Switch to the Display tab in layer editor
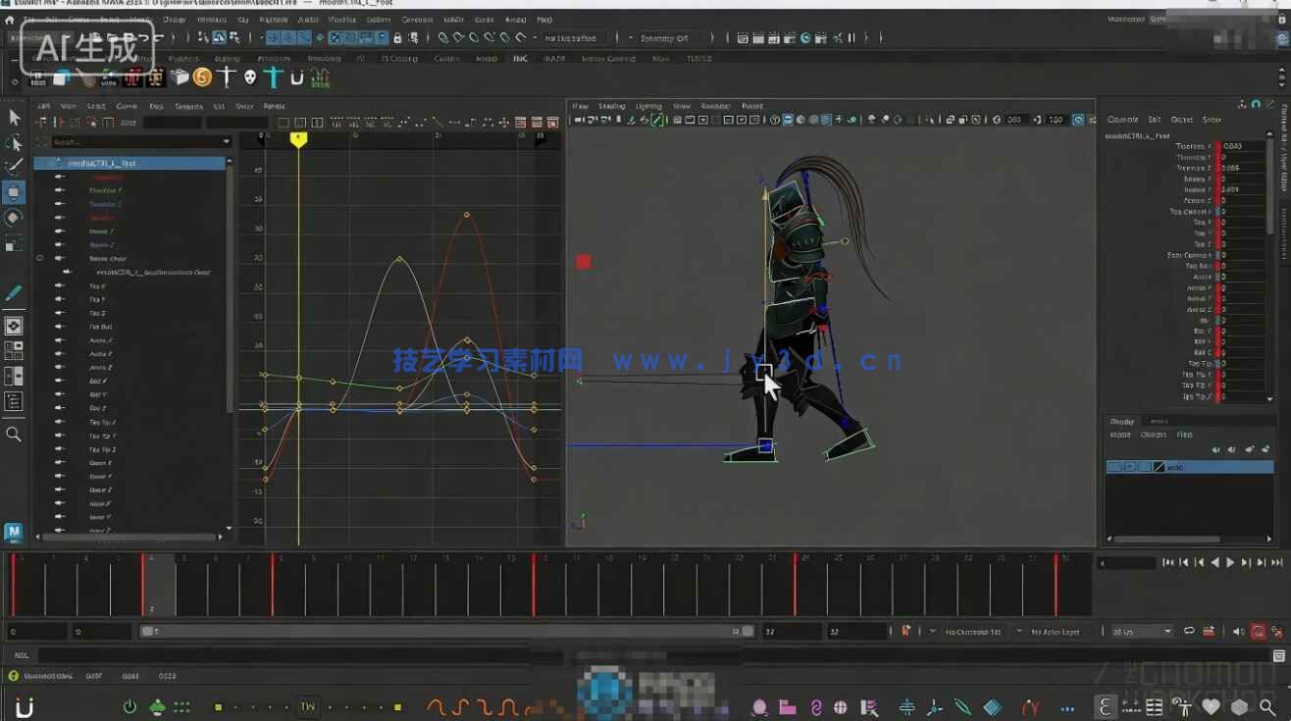Viewport: 1291px width, 721px height. 1121,422
